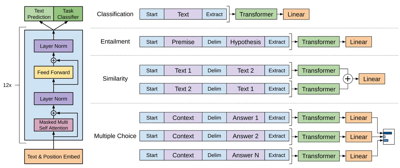The image size is (400, 168).
Task: Click the Masked Multi Self Attention block
Action: 53,125
